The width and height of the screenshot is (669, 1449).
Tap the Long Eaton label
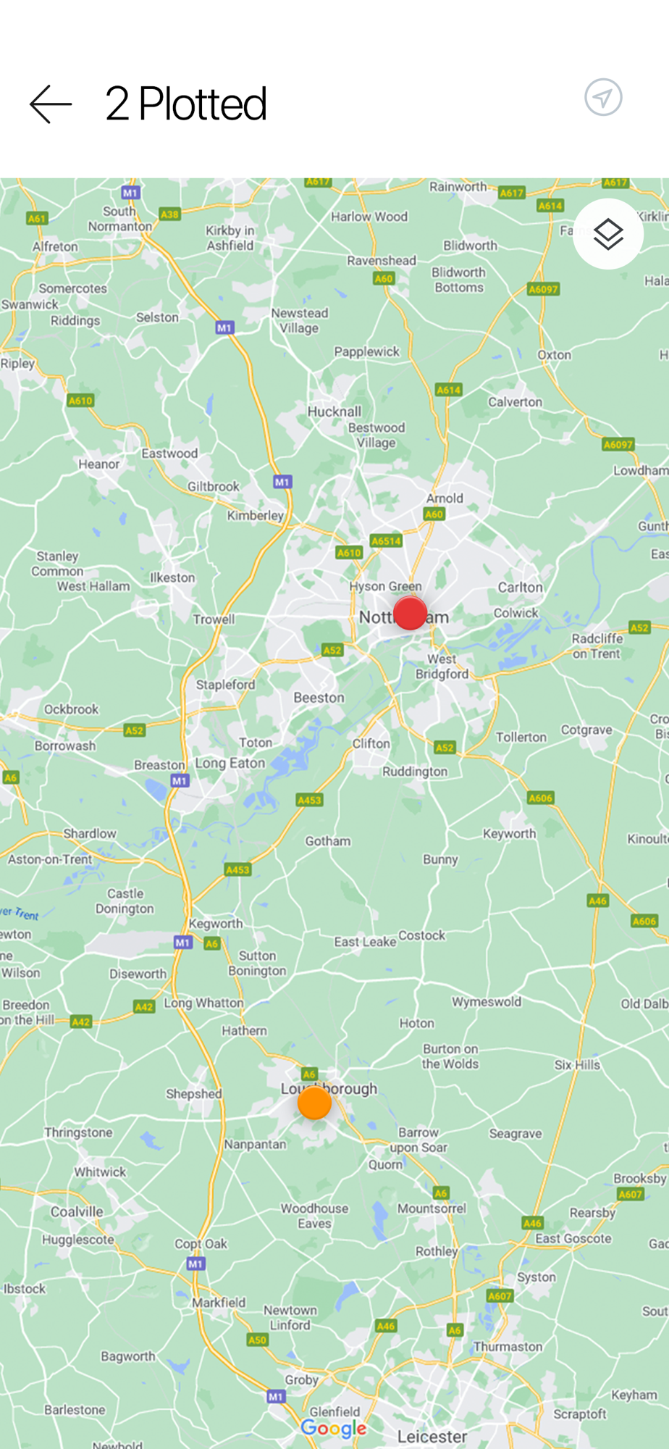point(230,763)
